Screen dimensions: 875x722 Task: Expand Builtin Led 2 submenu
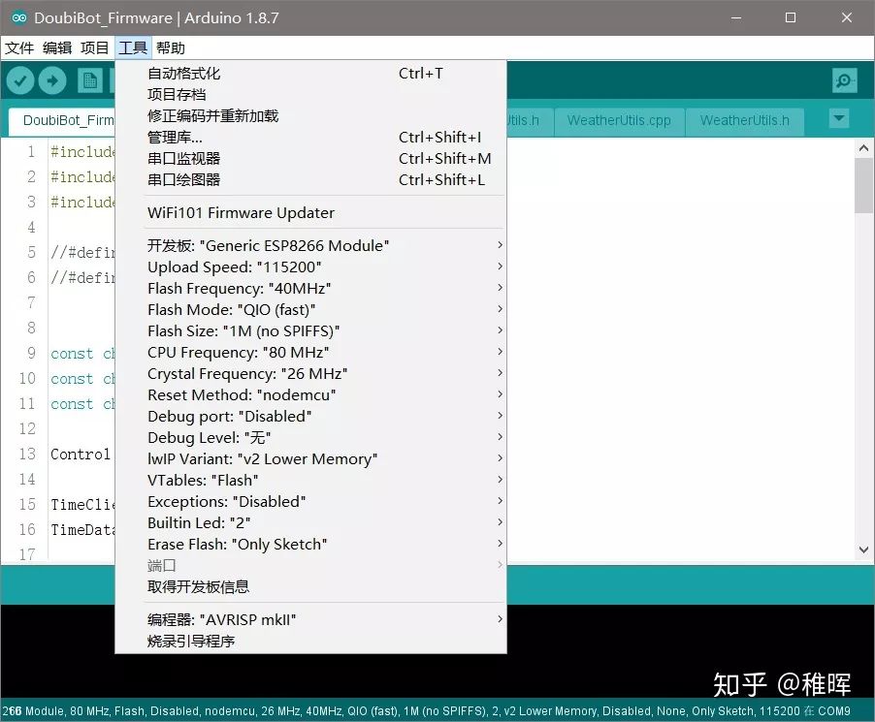pos(310,523)
